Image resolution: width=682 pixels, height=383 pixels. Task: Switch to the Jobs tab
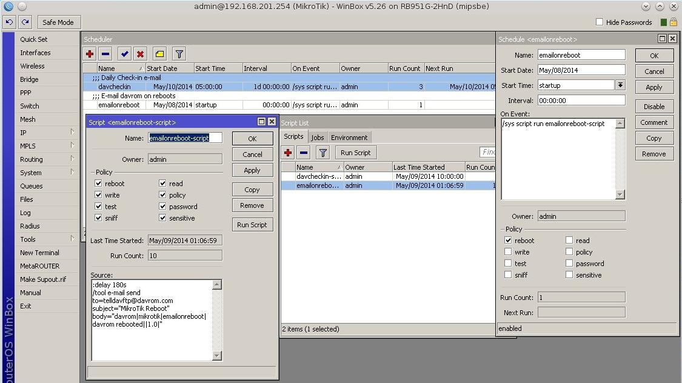(x=317, y=137)
